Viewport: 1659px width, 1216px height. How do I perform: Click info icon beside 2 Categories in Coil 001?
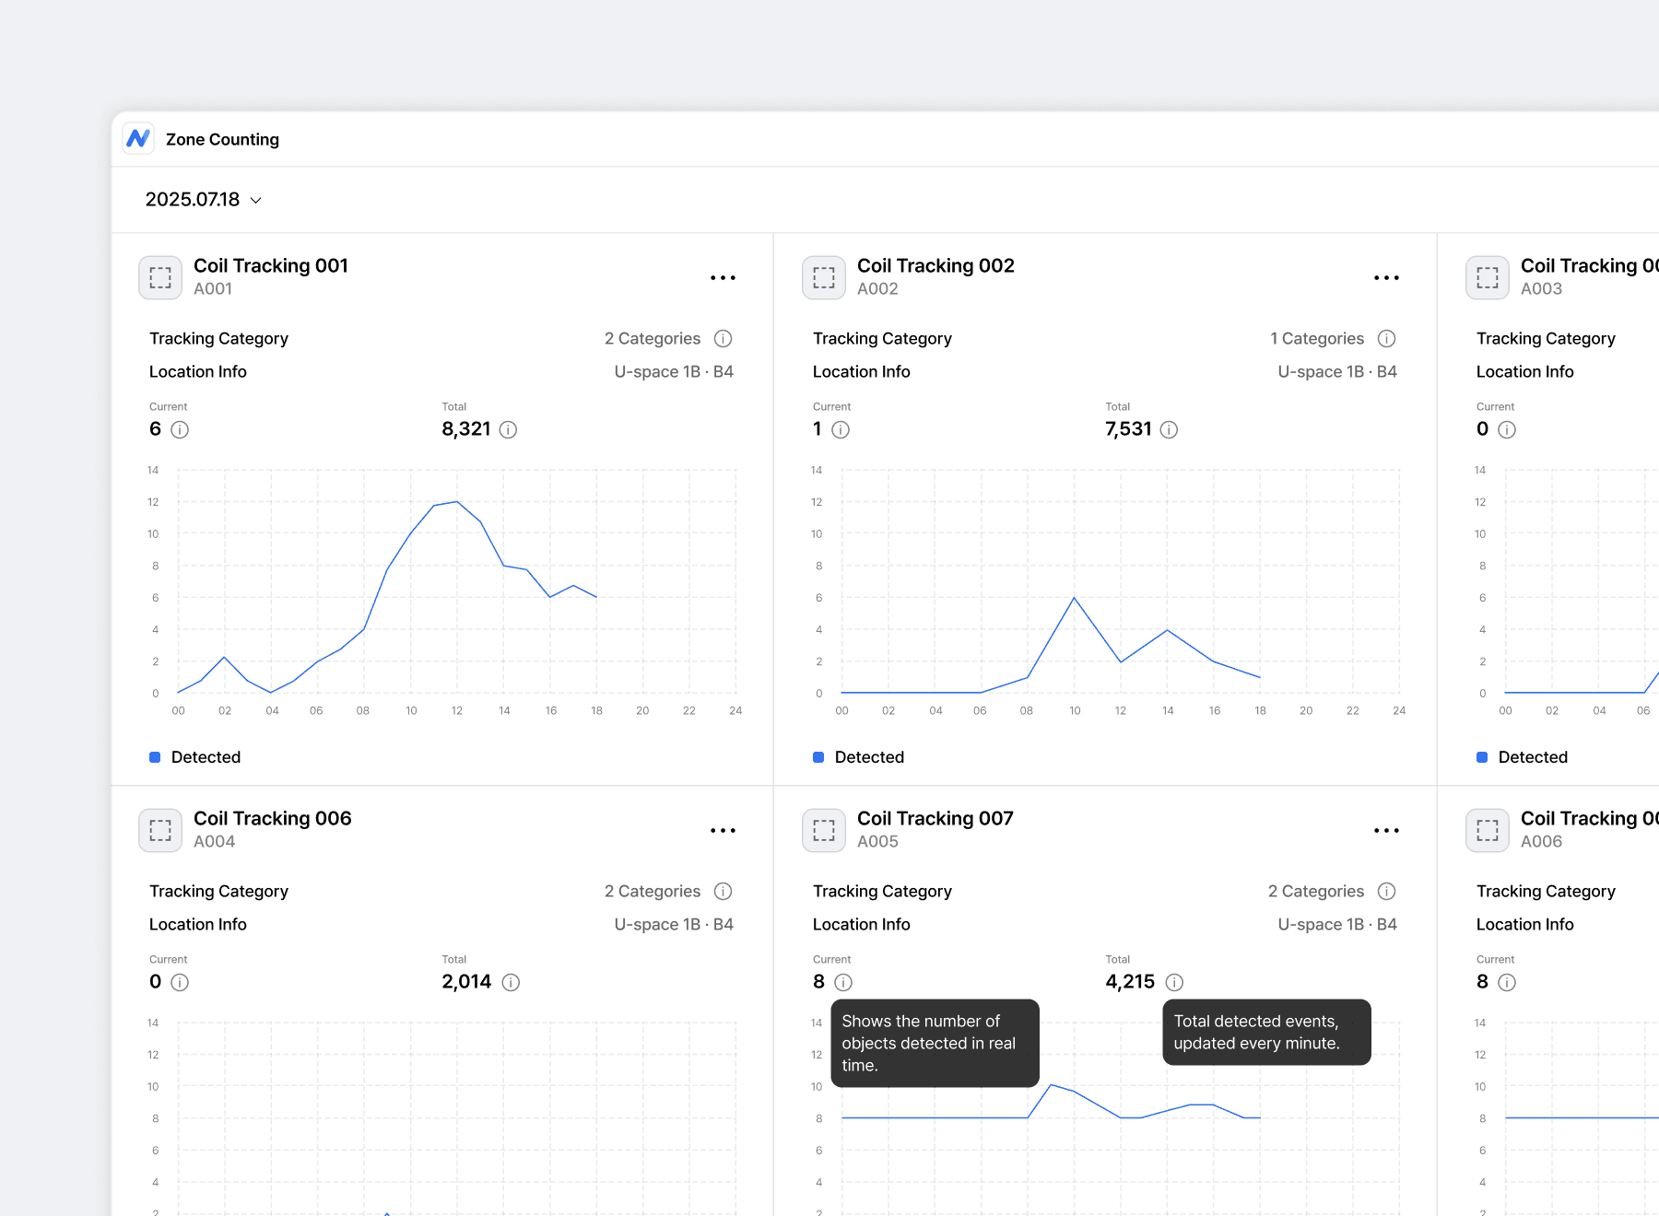coord(724,339)
